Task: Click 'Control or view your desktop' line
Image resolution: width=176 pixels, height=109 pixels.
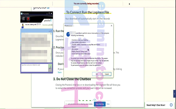Action: point(80,40)
